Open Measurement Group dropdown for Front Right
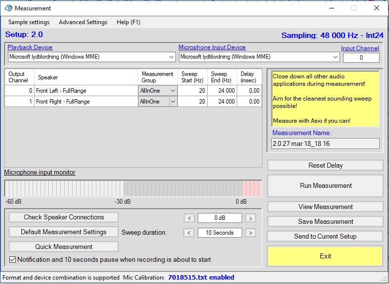 pyautogui.click(x=173, y=102)
